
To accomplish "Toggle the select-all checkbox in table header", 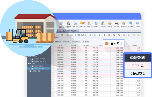I will pyautogui.click(x=53, y=45).
